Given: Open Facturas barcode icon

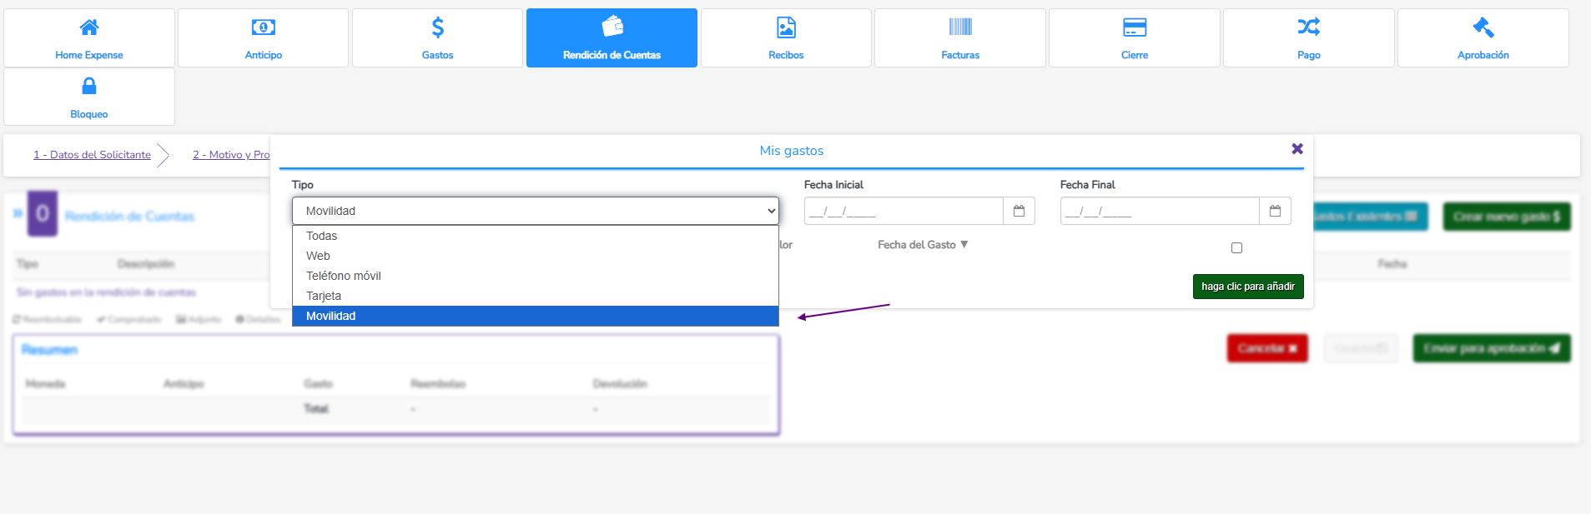Looking at the screenshot, I should click(960, 27).
